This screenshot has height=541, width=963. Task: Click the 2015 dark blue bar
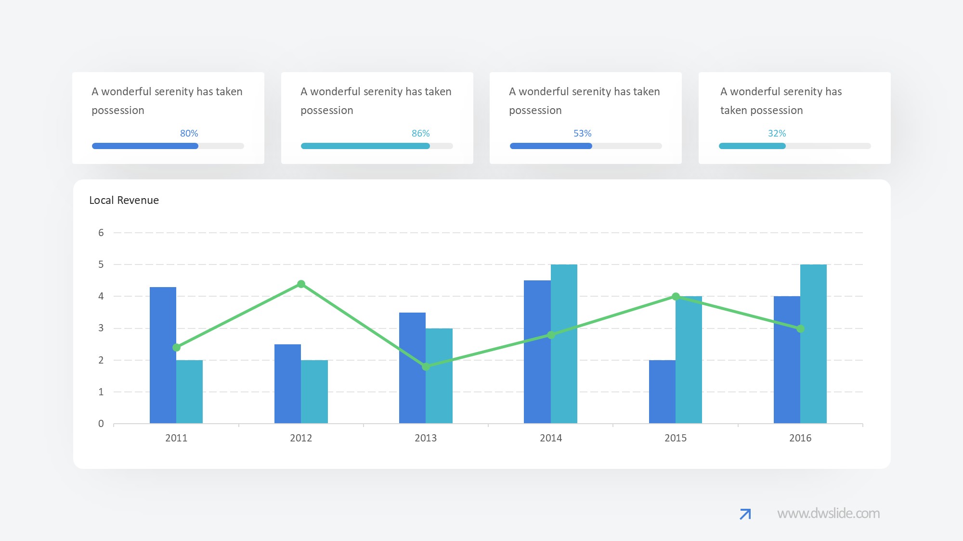click(662, 392)
